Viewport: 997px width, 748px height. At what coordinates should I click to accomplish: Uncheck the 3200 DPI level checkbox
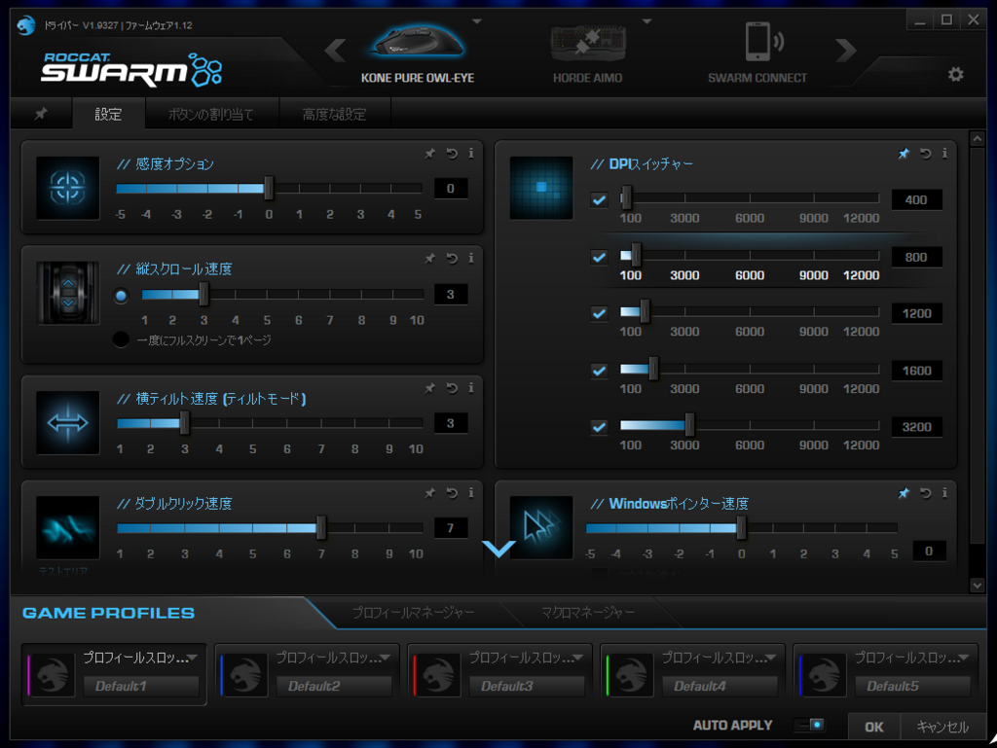(599, 427)
